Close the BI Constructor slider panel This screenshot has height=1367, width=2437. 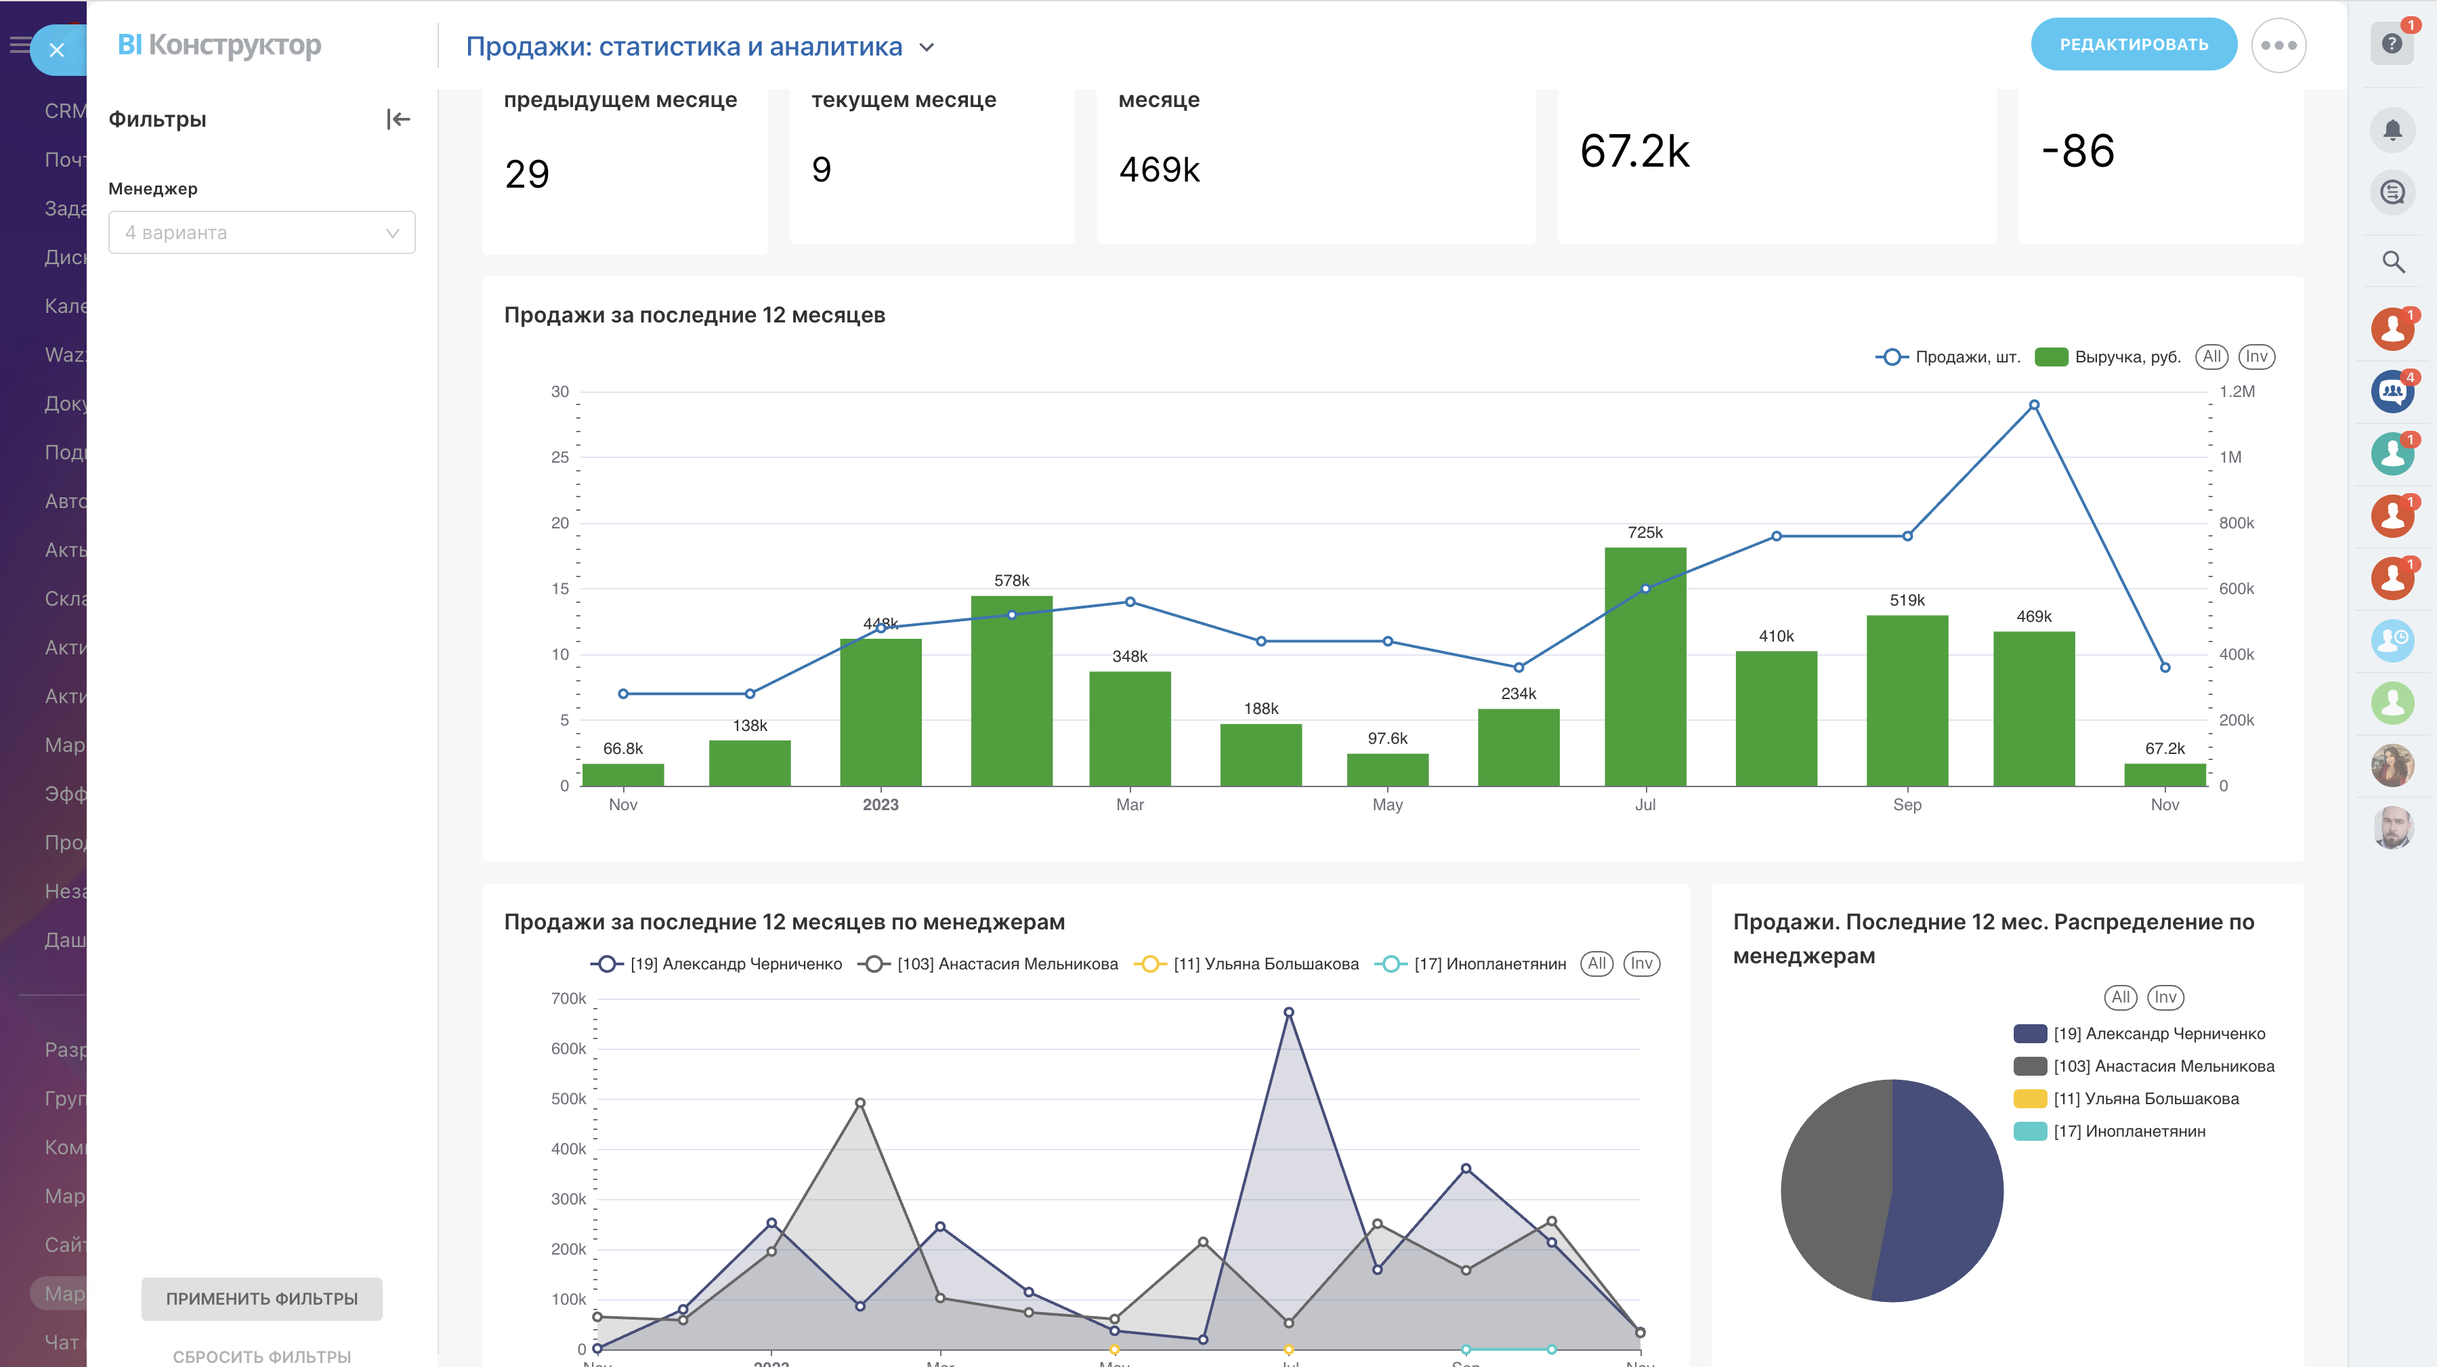[57, 49]
